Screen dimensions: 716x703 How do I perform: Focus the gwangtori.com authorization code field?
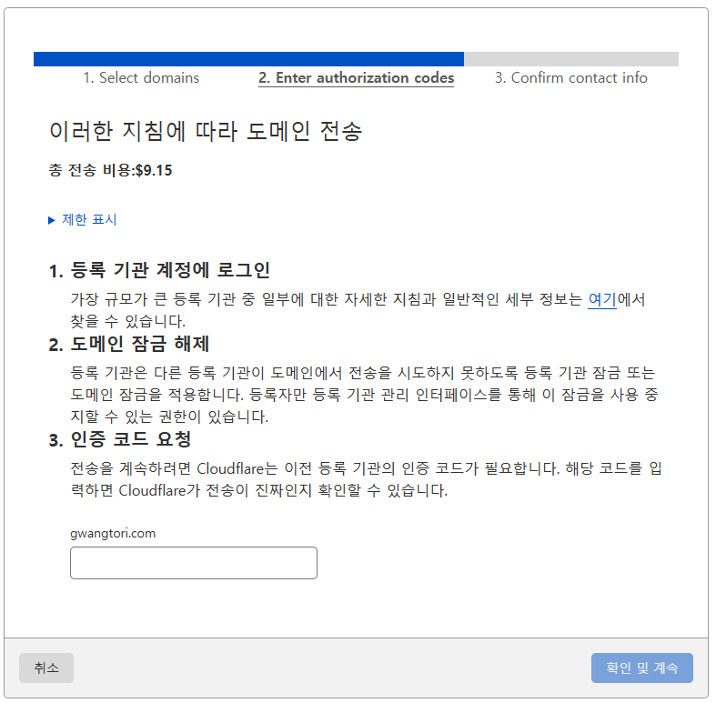tap(194, 563)
